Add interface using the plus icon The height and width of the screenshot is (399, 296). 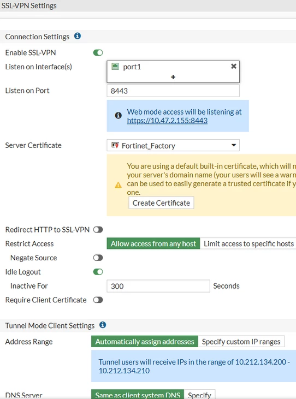tap(173, 77)
